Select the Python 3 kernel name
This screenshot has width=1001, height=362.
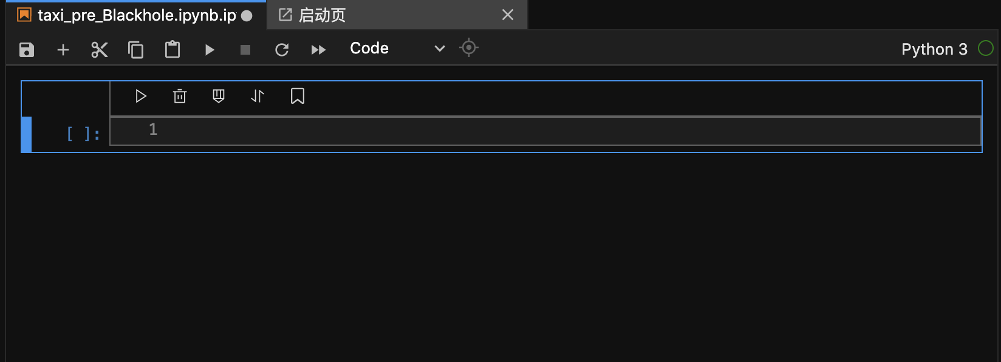(x=934, y=49)
